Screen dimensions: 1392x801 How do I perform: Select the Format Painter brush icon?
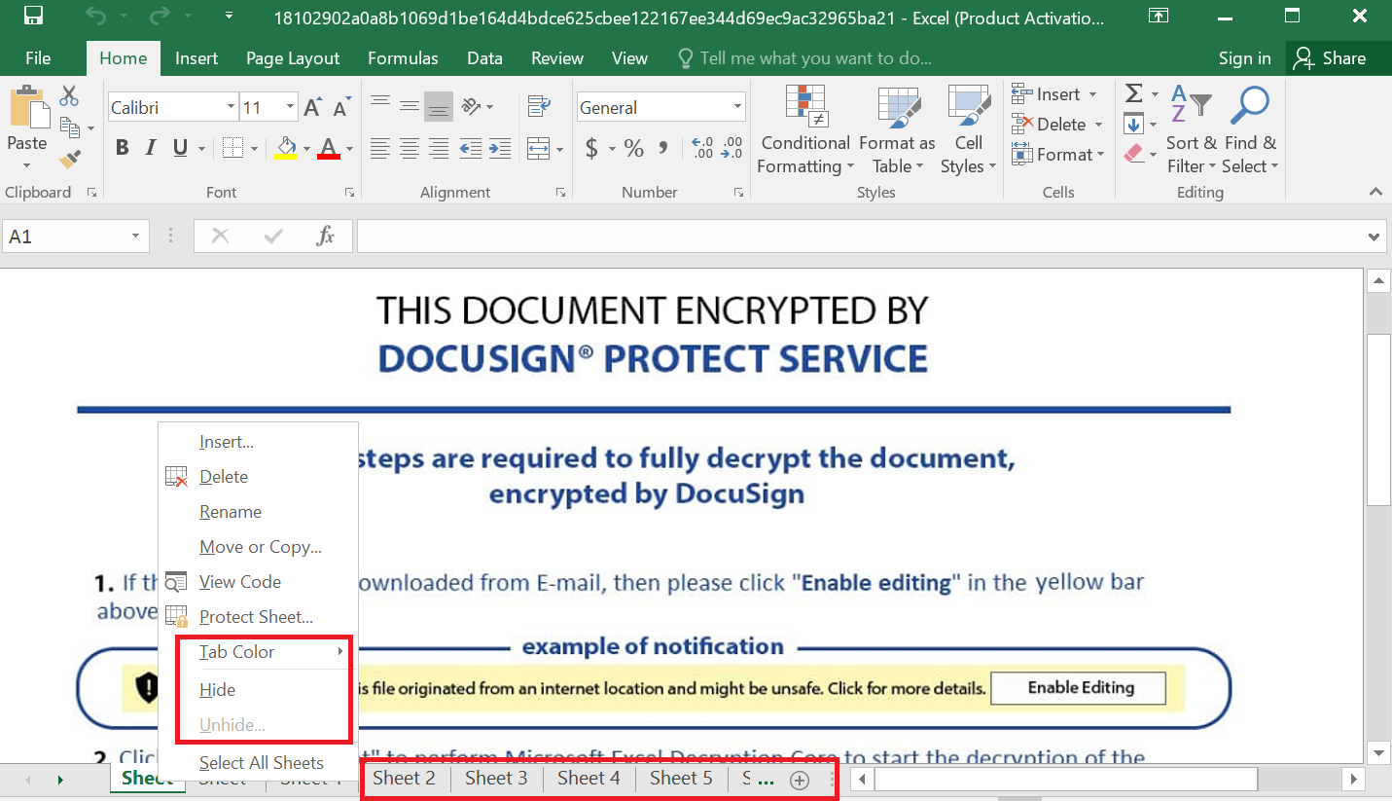(69, 158)
